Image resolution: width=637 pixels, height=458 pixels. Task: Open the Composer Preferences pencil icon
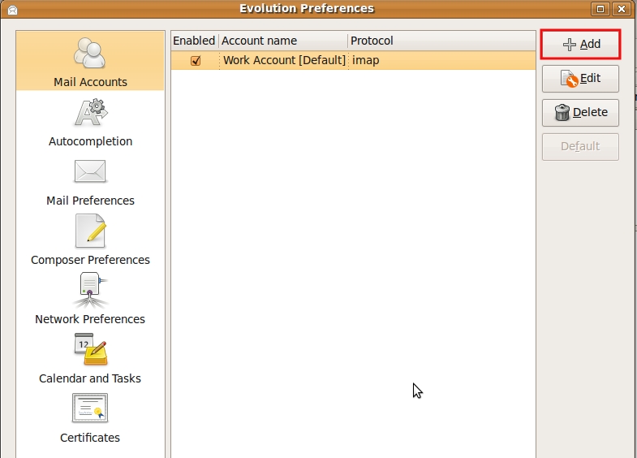coord(90,231)
